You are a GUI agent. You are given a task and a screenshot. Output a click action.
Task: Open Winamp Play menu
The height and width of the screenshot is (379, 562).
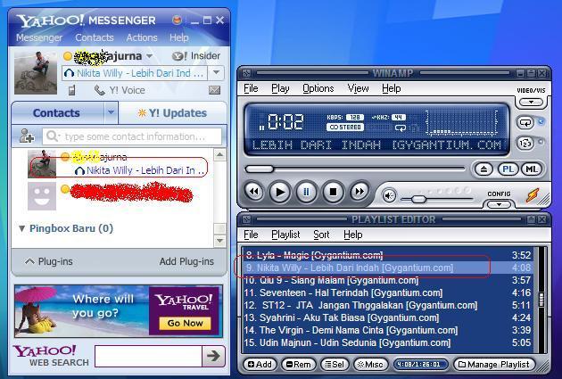pyautogui.click(x=280, y=88)
